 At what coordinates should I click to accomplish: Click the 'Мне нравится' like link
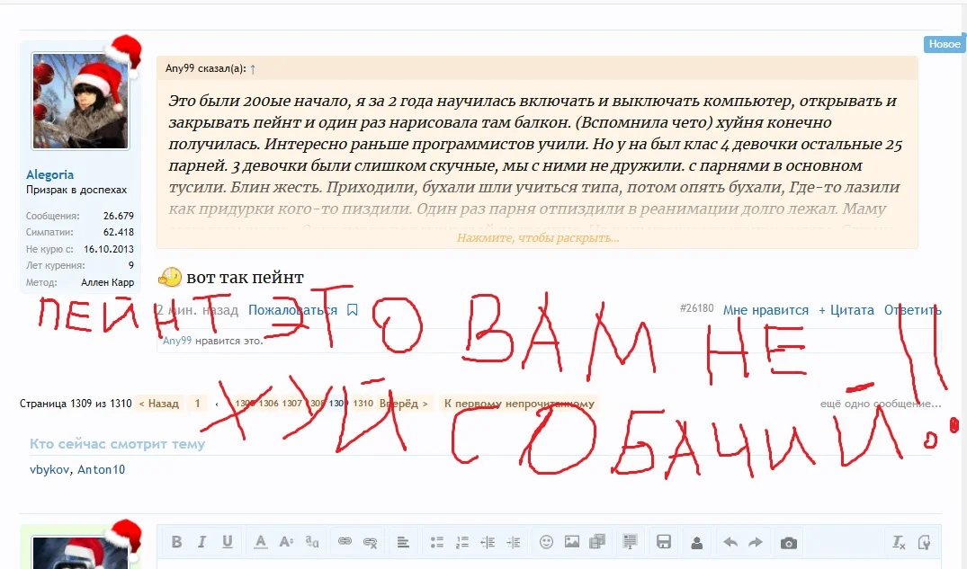766,310
